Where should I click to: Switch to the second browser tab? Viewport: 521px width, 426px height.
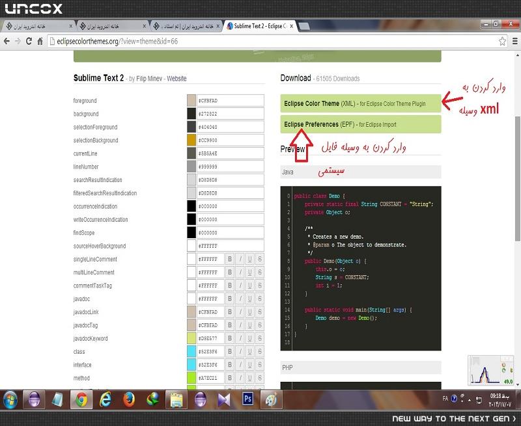111,26
